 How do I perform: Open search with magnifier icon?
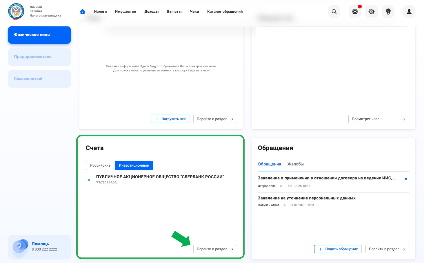(x=334, y=12)
